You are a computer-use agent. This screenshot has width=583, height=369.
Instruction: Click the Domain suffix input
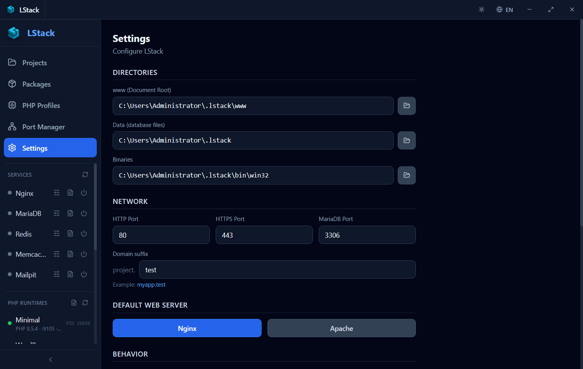[x=278, y=270]
